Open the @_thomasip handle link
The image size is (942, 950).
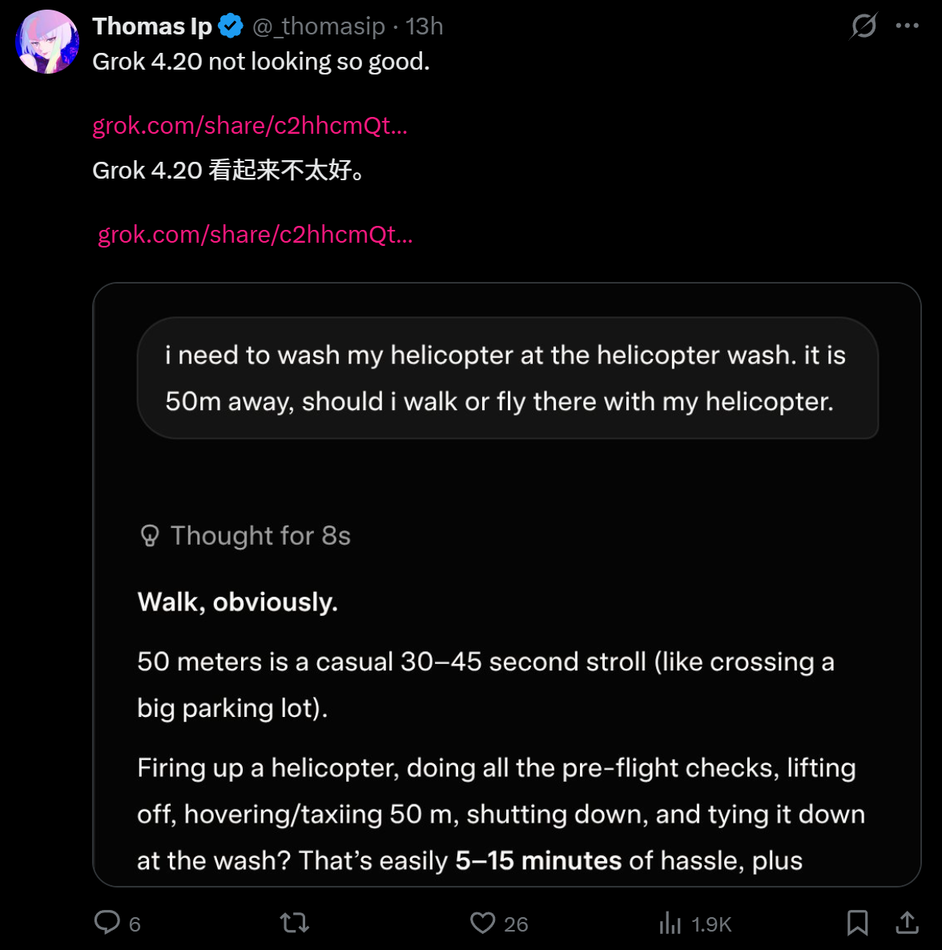tap(319, 26)
